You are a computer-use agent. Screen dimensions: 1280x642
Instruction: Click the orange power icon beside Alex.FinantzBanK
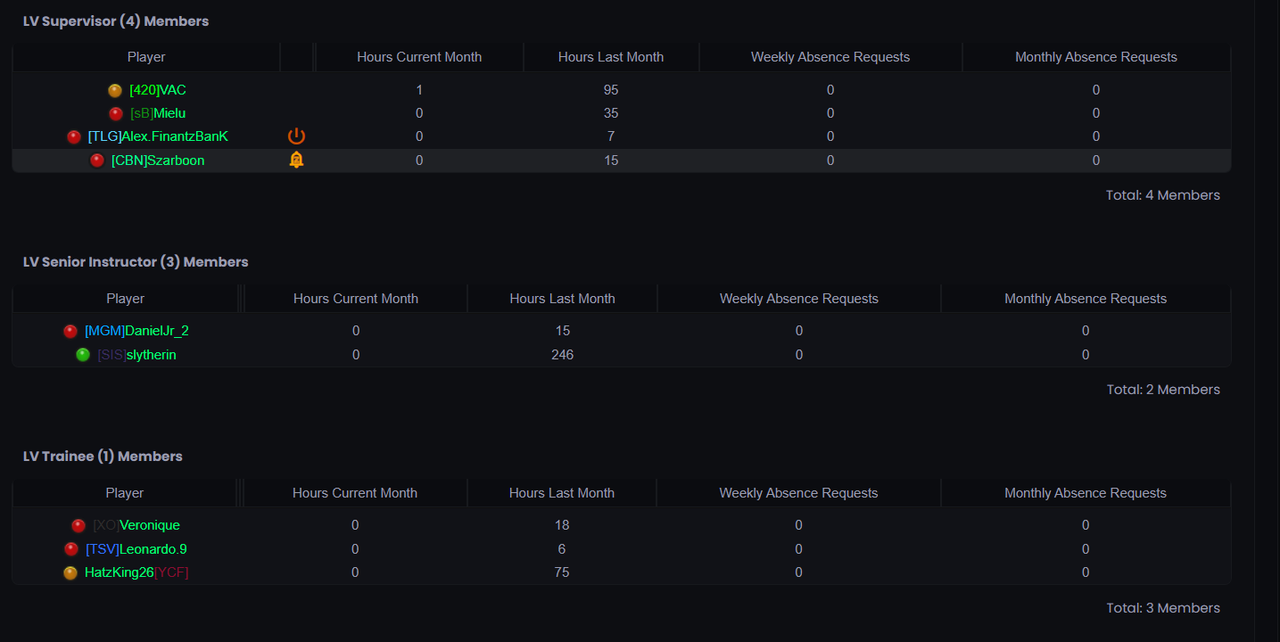pyautogui.click(x=296, y=136)
